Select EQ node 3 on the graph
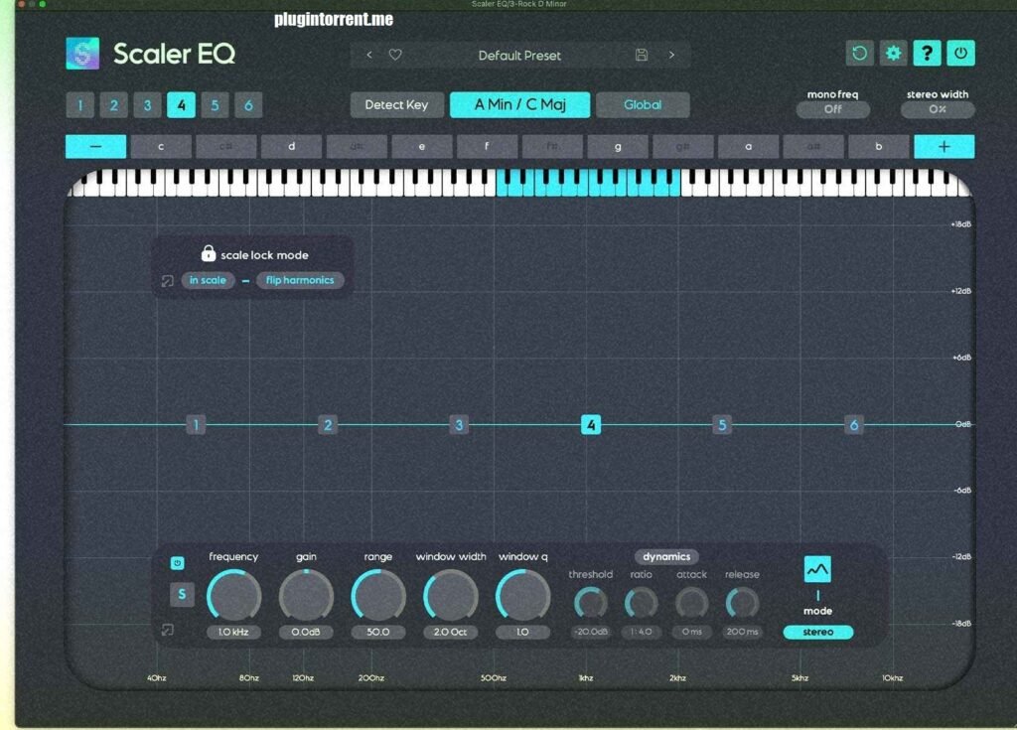1017x730 pixels. [x=459, y=425]
